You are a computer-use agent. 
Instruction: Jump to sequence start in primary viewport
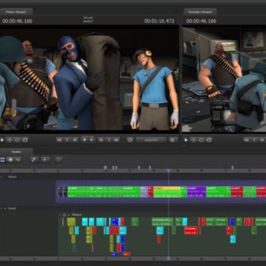(x=59, y=140)
